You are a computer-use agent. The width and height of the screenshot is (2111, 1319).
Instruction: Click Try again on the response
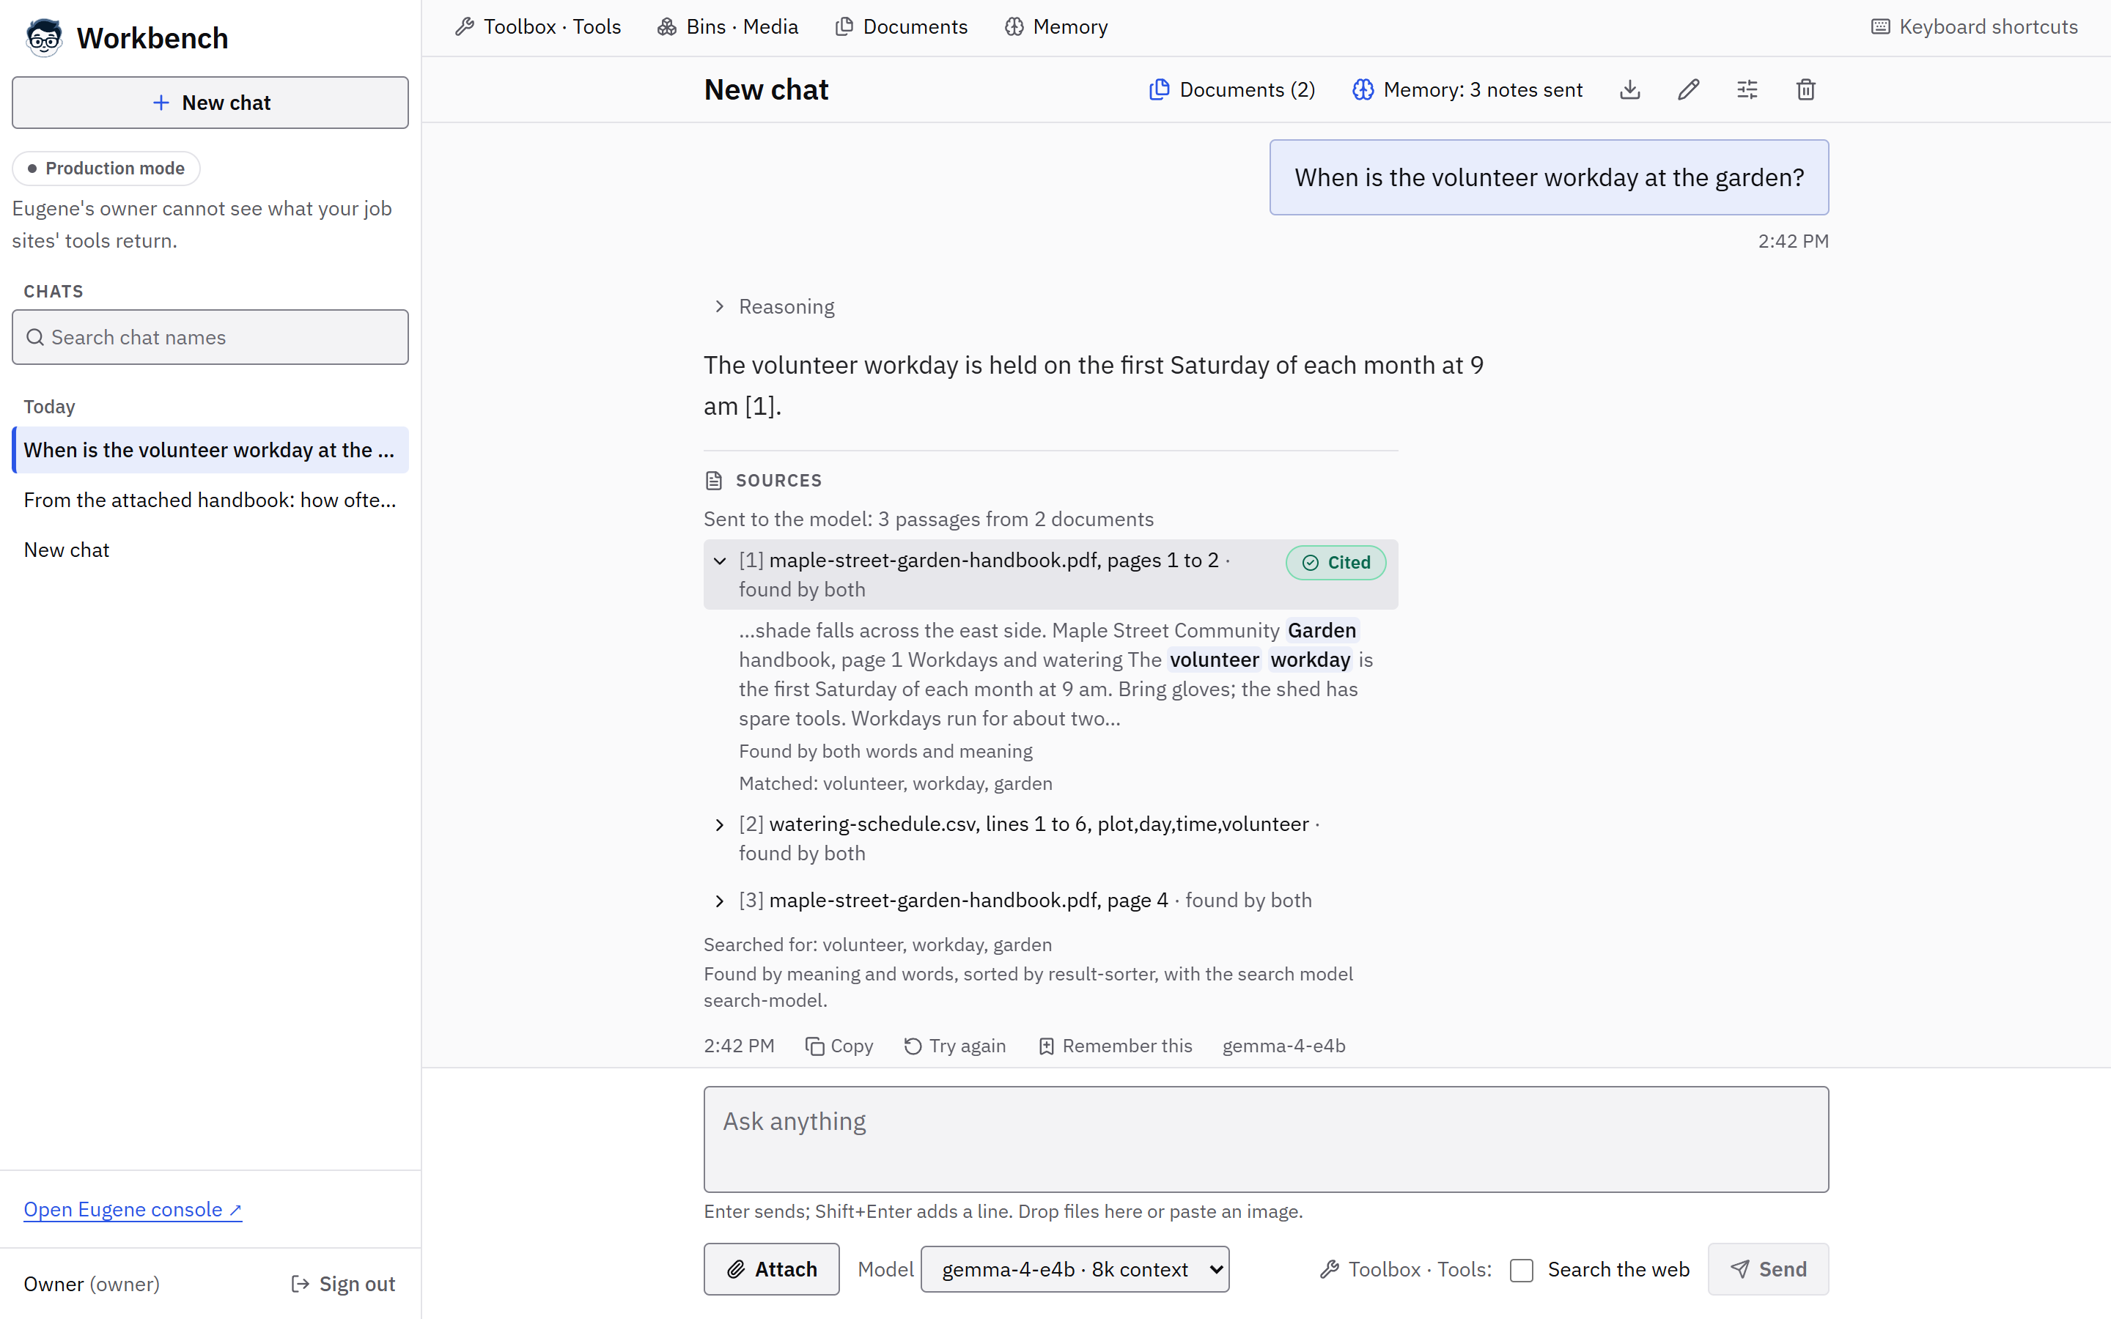(954, 1045)
